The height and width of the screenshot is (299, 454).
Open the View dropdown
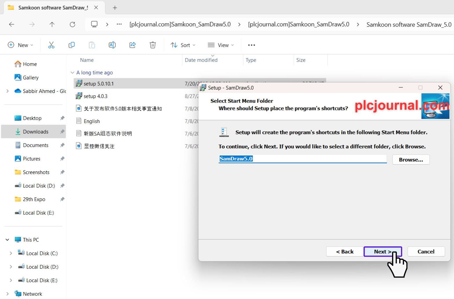click(x=221, y=45)
